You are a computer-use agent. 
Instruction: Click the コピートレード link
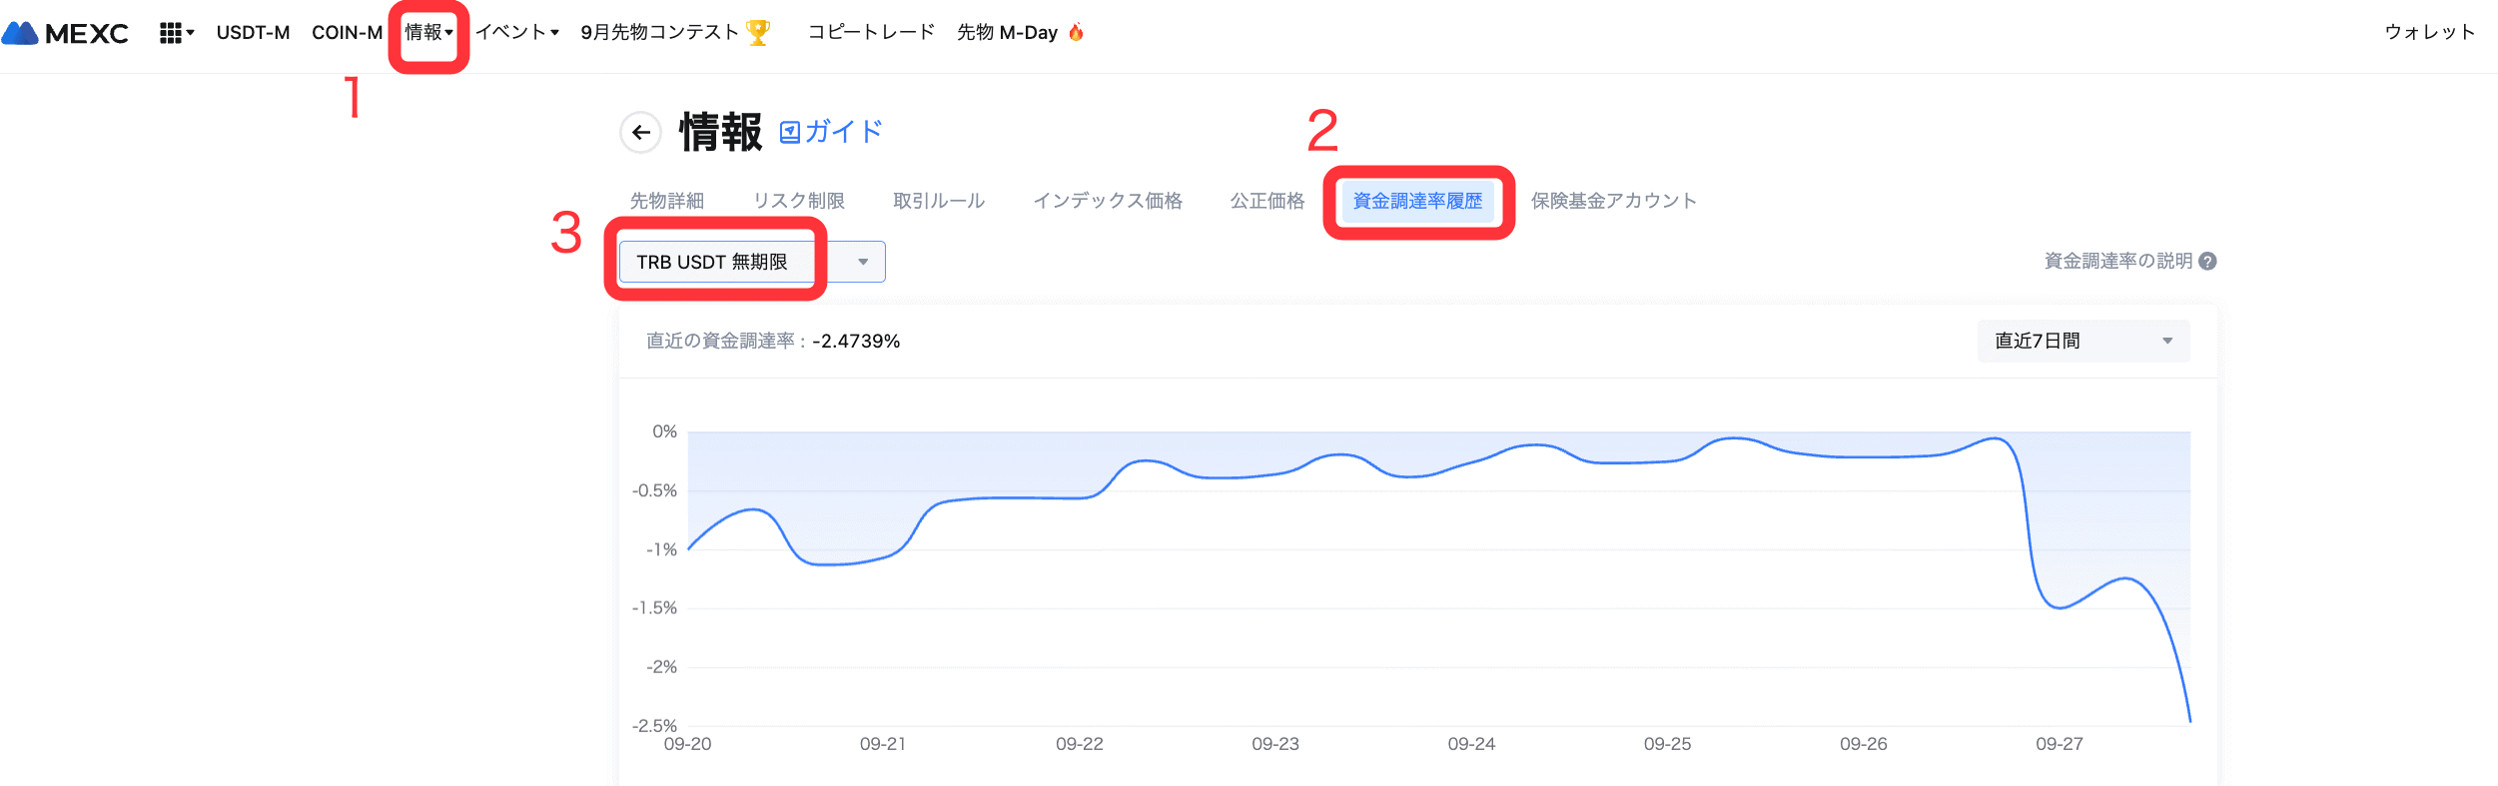coord(871,33)
